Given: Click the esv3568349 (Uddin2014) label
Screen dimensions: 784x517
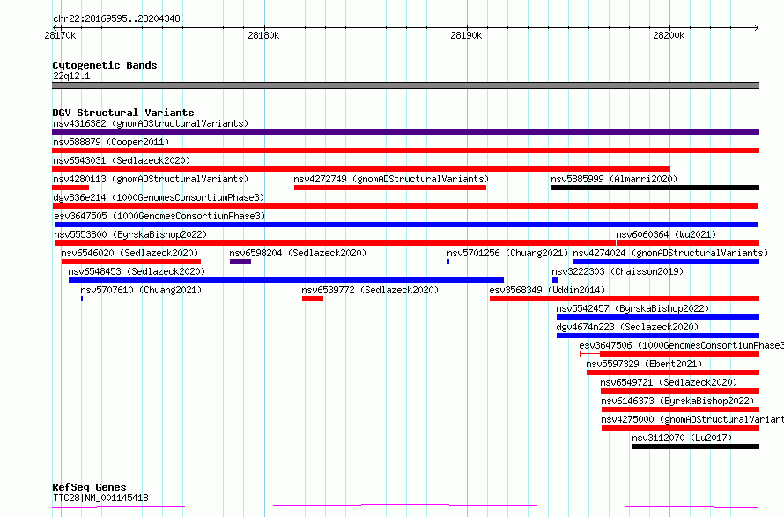Looking at the screenshot, I should click(x=547, y=290).
